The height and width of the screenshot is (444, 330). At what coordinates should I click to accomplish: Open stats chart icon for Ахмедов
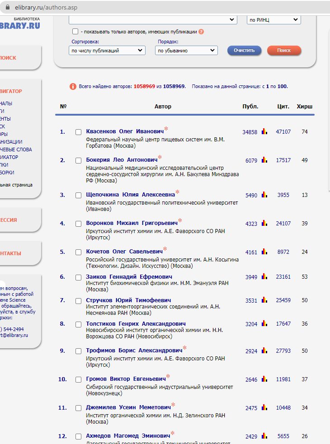tap(264, 435)
